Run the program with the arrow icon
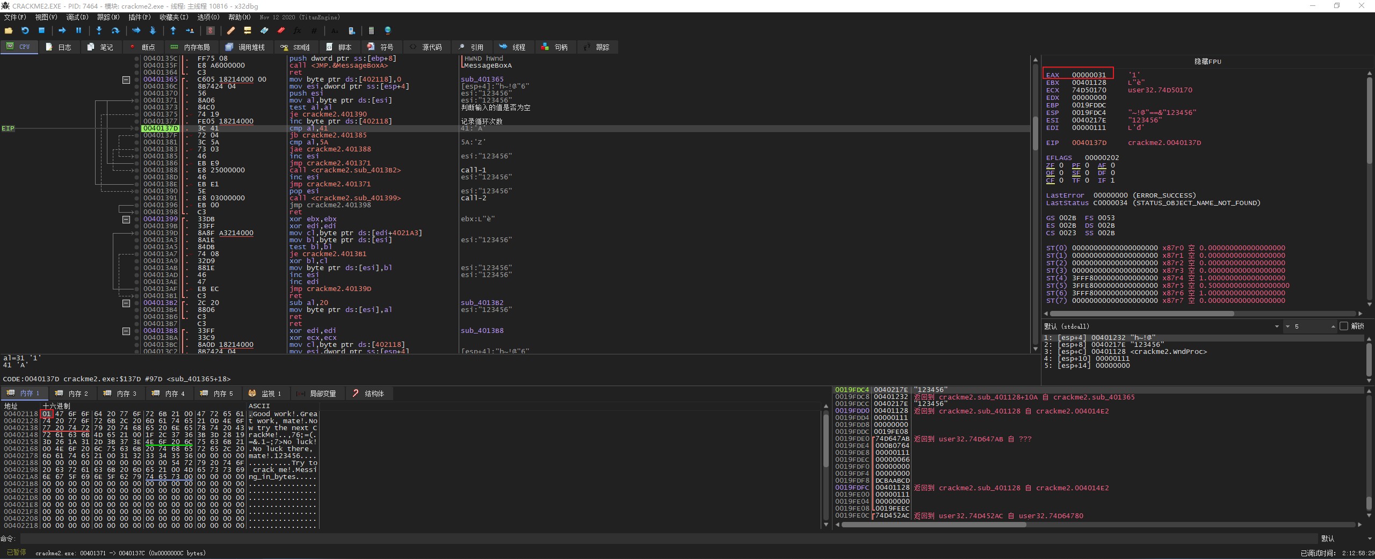The image size is (1375, 559). 62,31
